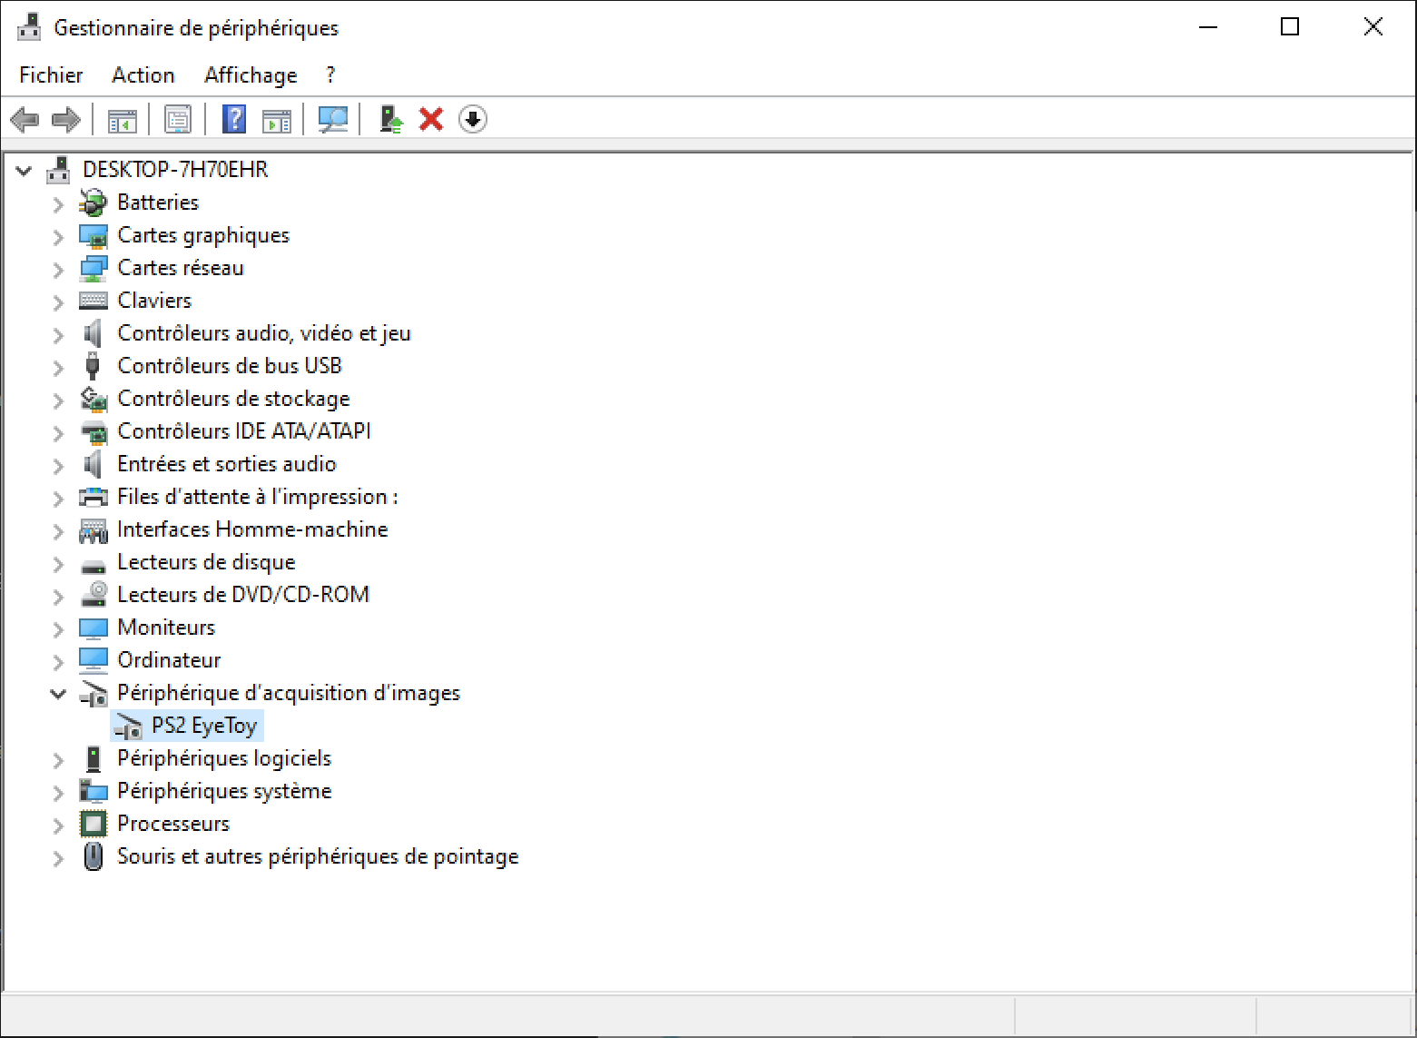The height and width of the screenshot is (1038, 1417).
Task: Click the back arrow in toolbar
Action: click(x=25, y=119)
